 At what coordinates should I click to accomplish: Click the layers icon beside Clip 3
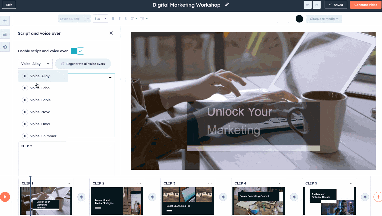[223, 197]
